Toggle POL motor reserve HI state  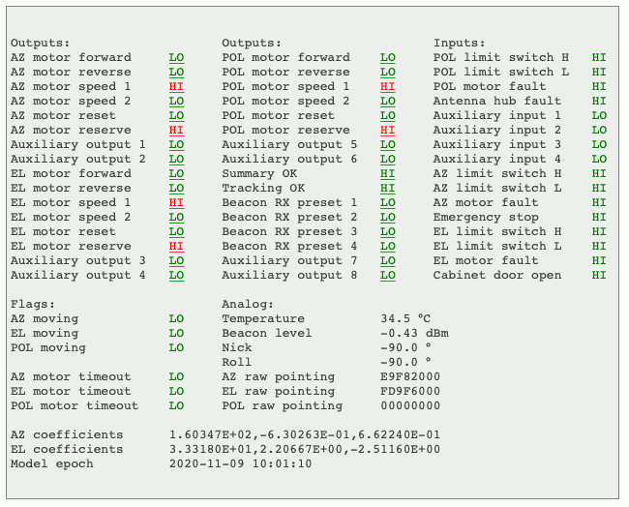387,131
